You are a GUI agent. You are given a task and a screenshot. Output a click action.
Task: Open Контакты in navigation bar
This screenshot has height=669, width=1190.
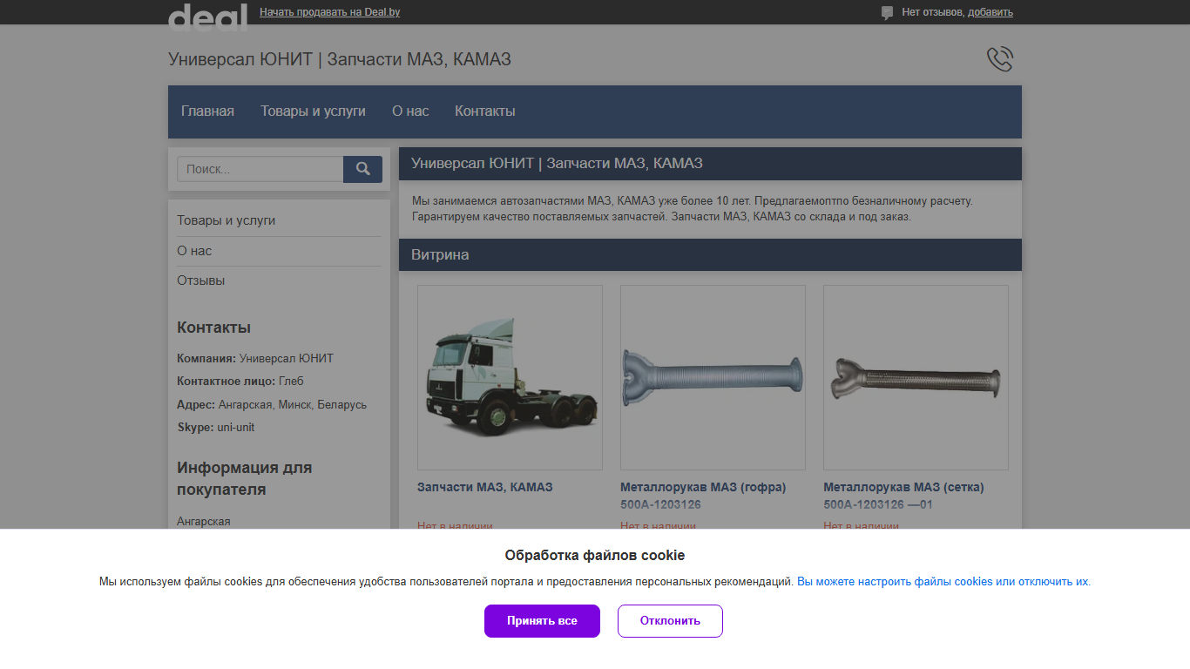485,111
